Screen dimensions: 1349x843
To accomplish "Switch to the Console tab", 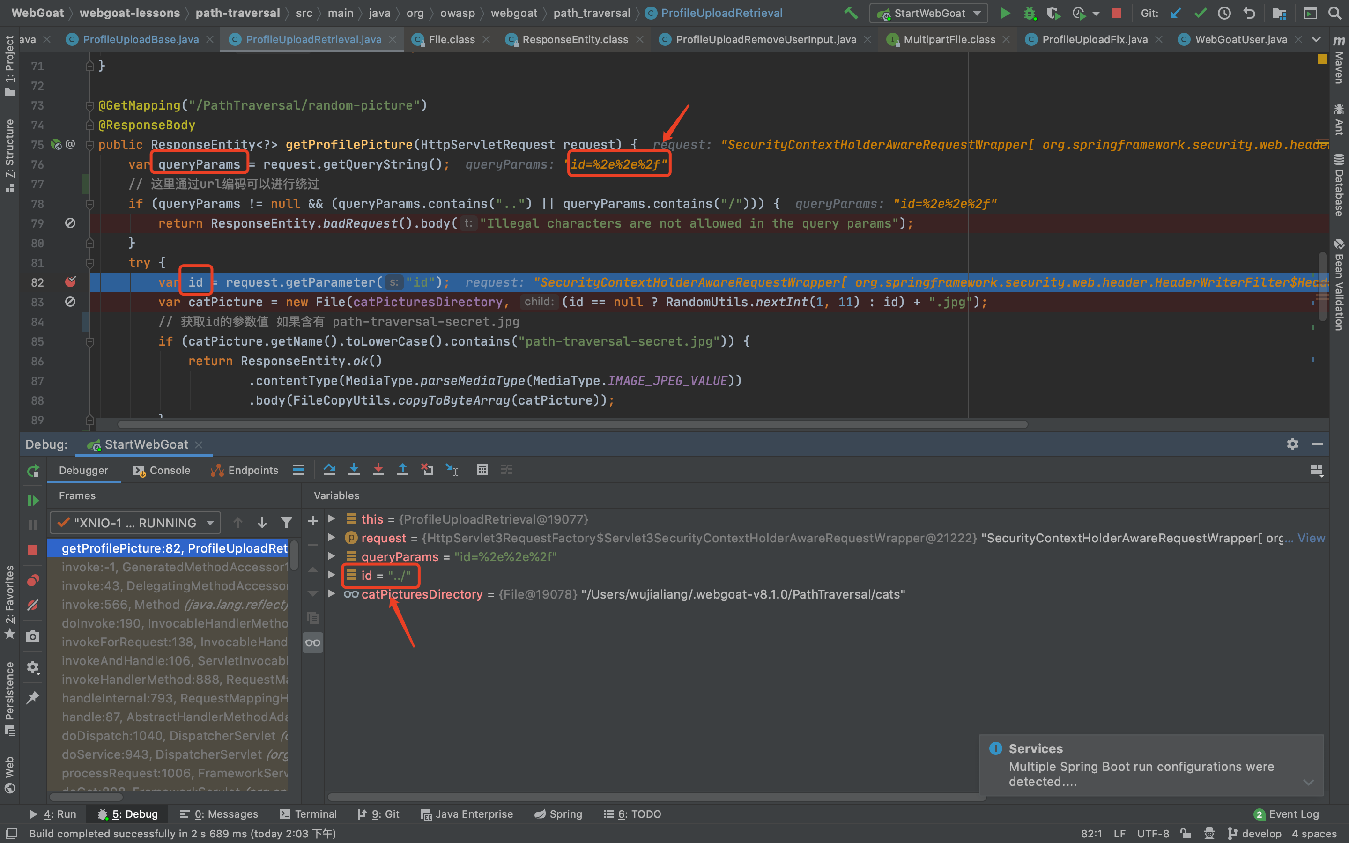I will pyautogui.click(x=162, y=470).
